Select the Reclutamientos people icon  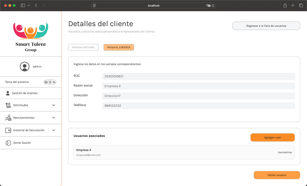tap(8, 118)
